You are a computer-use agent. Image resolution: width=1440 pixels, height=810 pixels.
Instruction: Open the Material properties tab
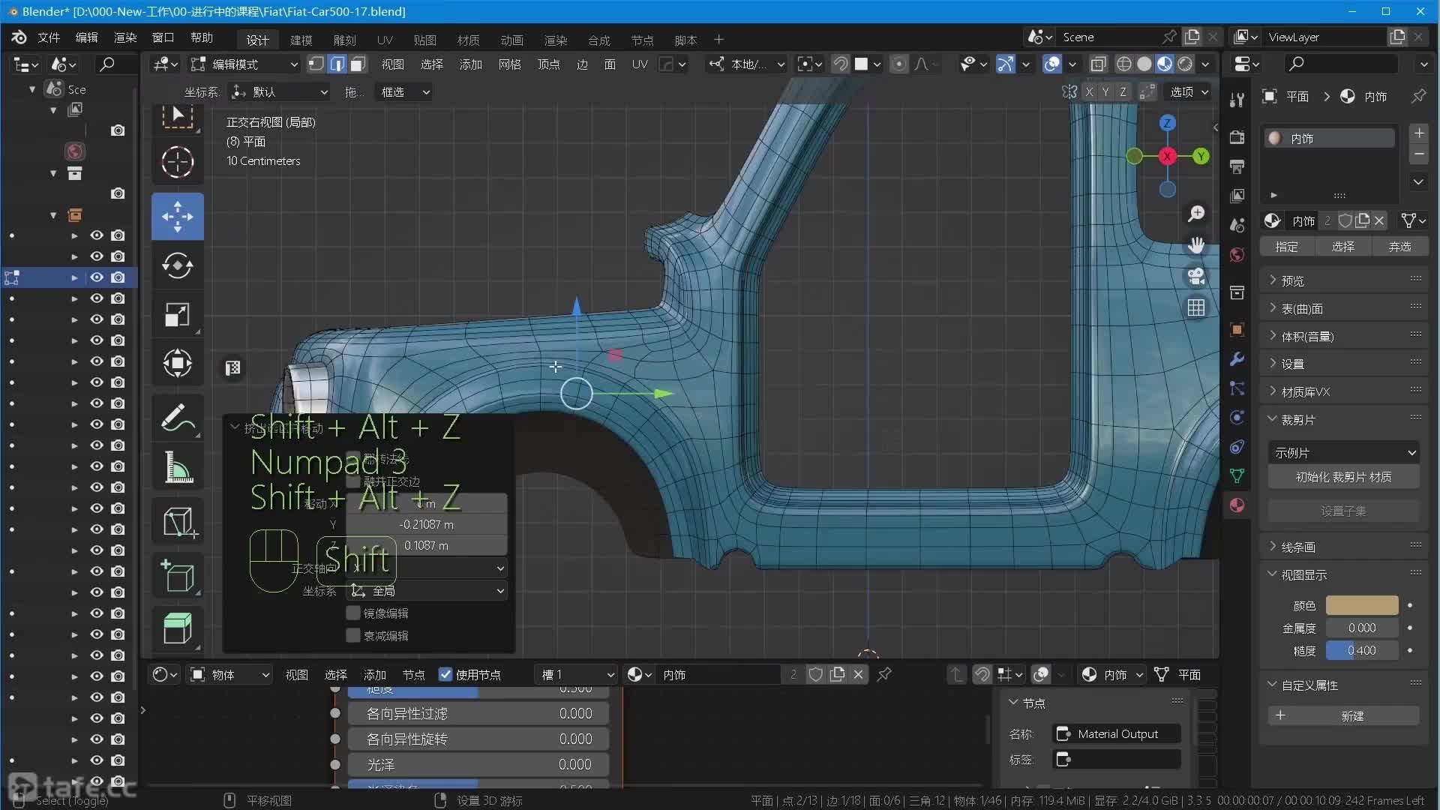pyautogui.click(x=1237, y=505)
